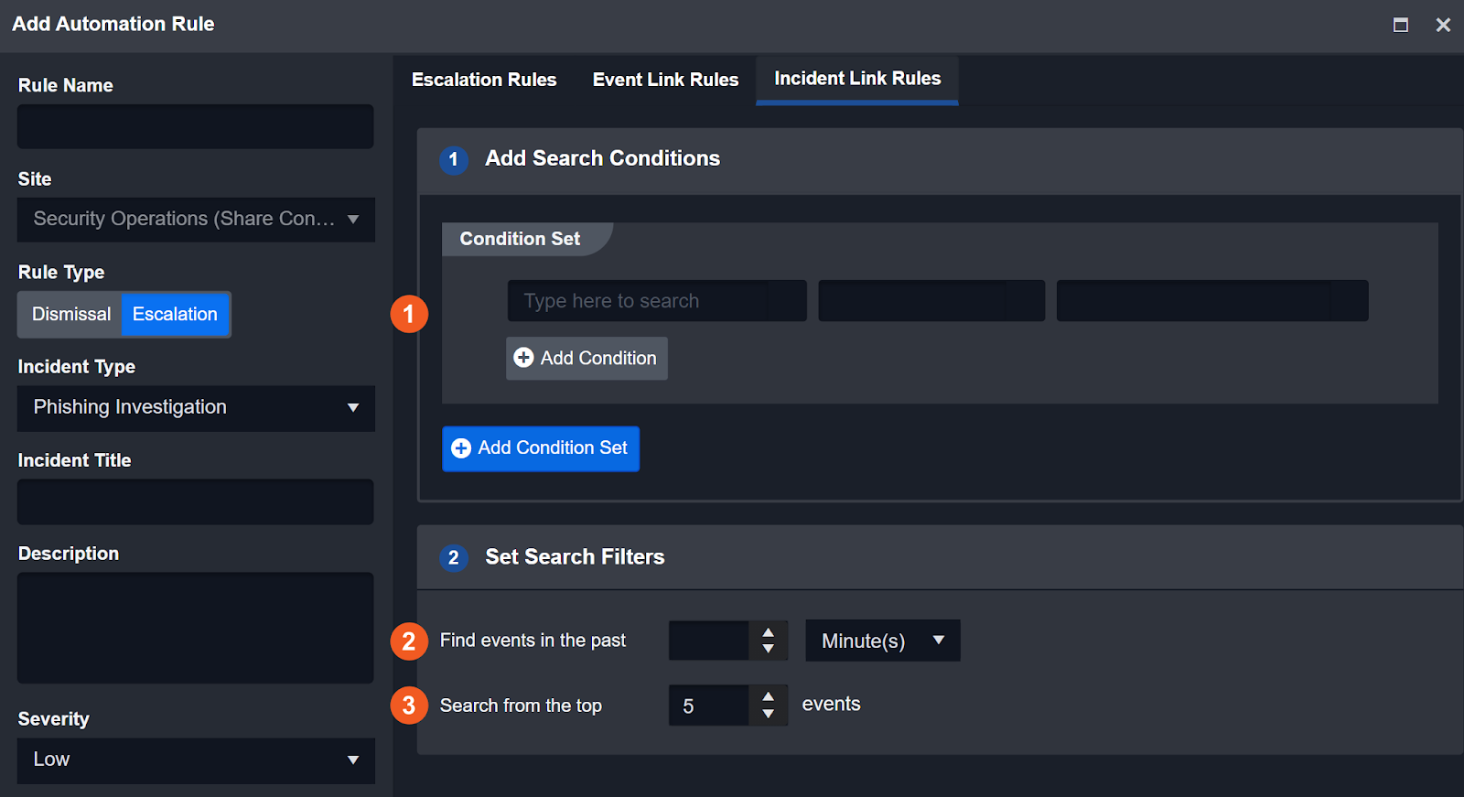Open the Minute(s) time unit dropdown
This screenshot has height=797, width=1464.
click(x=882, y=641)
